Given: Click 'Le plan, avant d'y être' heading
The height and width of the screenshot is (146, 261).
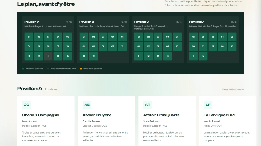Looking at the screenshot, I should point(46,4).
